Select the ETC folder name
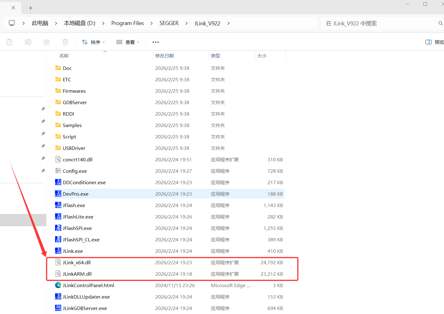Image resolution: width=444 pixels, height=314 pixels. pyautogui.click(x=67, y=79)
